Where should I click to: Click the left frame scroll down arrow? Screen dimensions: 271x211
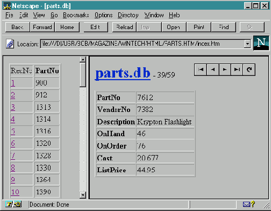[83, 195]
